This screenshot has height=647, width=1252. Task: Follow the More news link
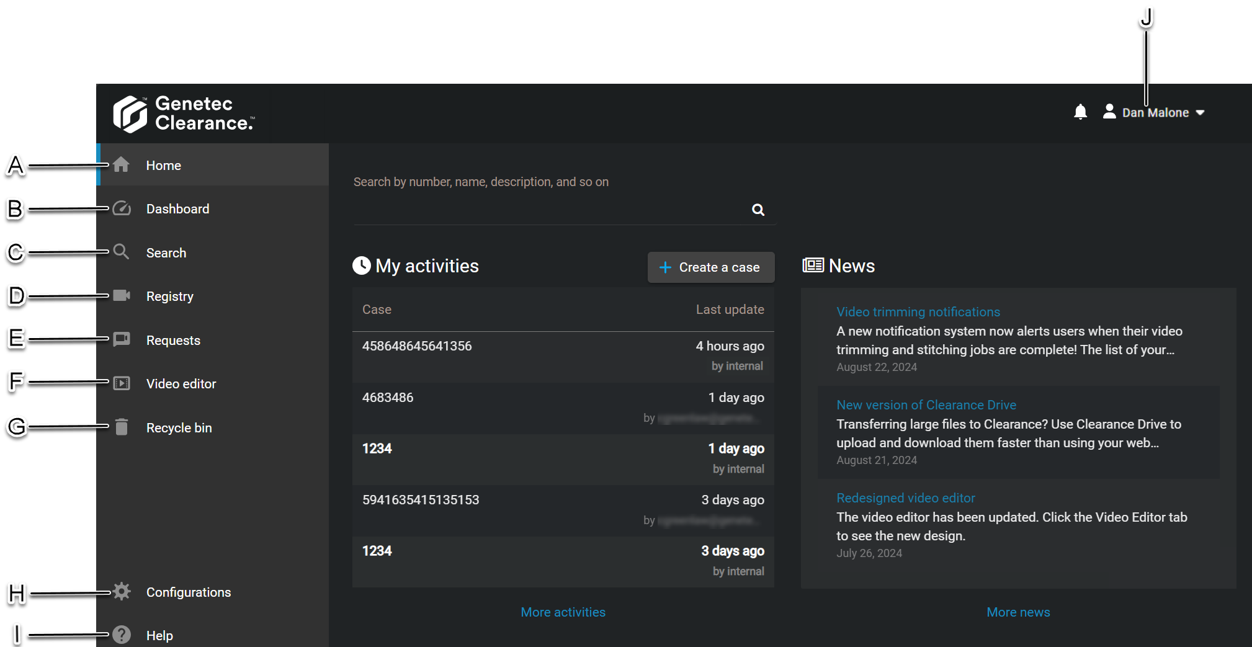pos(1018,612)
